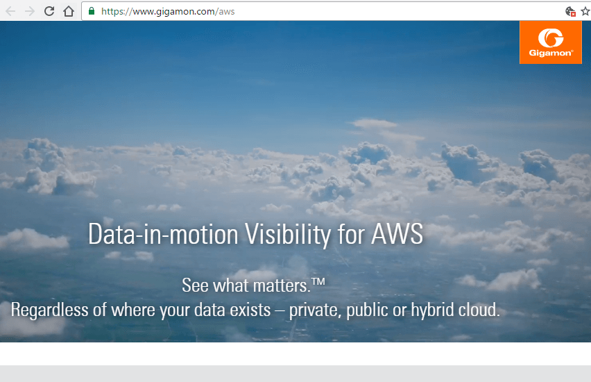
Task: Click the browser forward arrow
Action: tap(29, 11)
